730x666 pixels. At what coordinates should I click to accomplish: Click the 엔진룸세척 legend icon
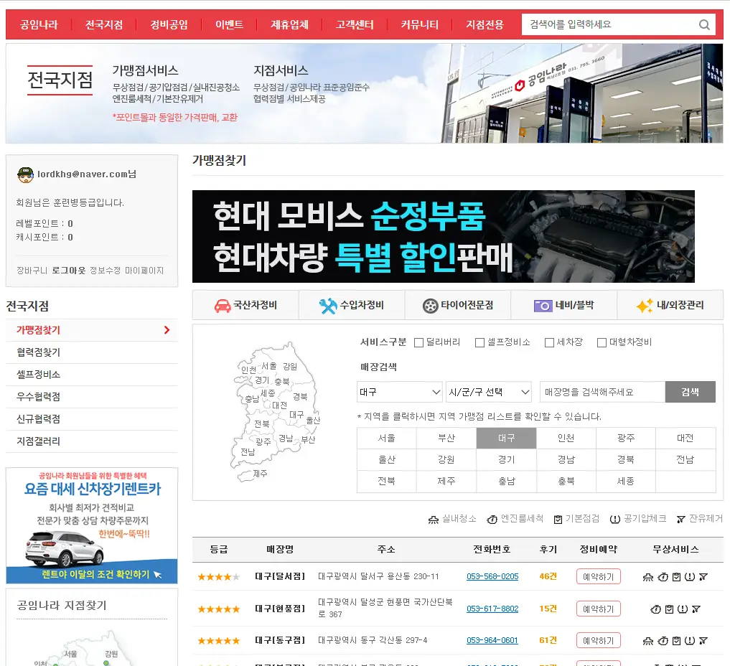492,520
